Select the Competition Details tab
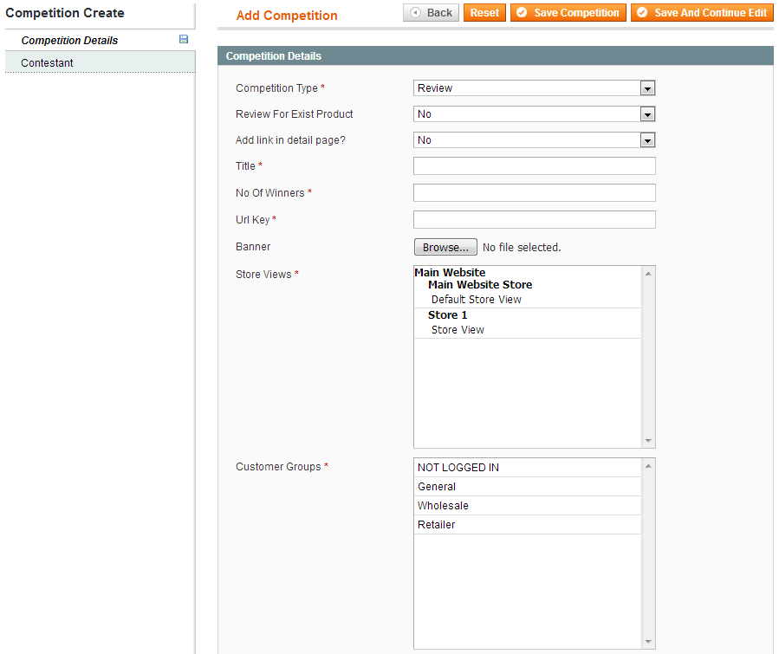The height and width of the screenshot is (654, 779). pos(69,41)
